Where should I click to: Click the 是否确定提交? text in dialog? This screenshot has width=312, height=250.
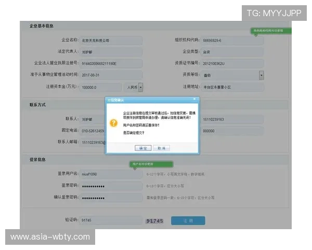[x=134, y=133]
